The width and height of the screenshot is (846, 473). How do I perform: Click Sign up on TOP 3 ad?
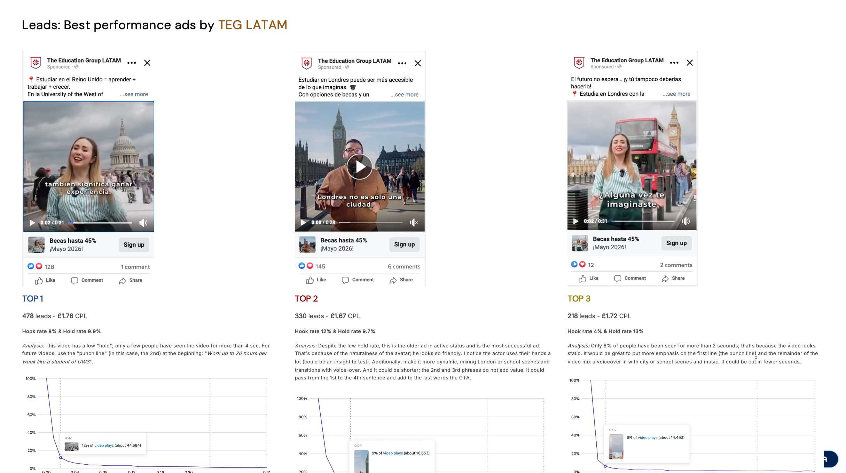676,243
